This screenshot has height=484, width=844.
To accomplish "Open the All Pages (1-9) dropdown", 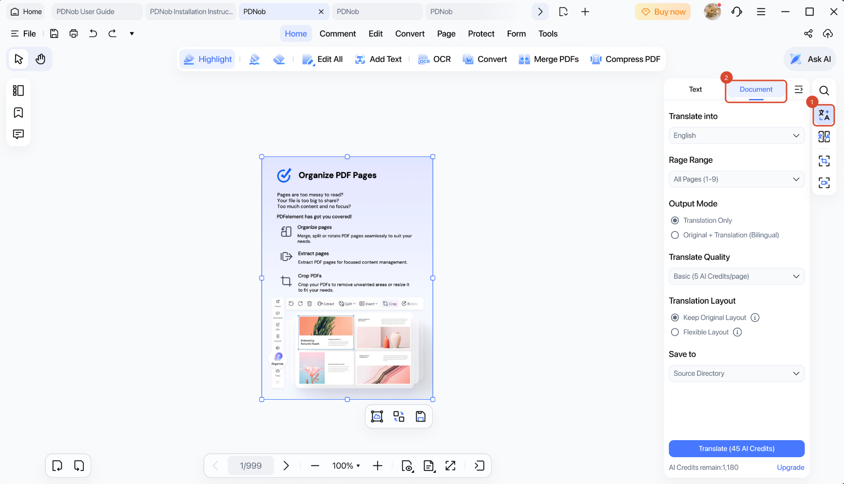I will pos(736,179).
